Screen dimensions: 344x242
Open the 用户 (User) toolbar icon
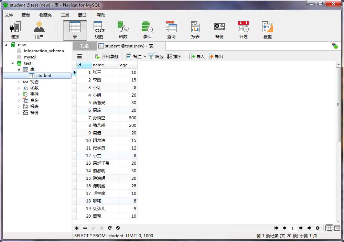tap(39, 30)
